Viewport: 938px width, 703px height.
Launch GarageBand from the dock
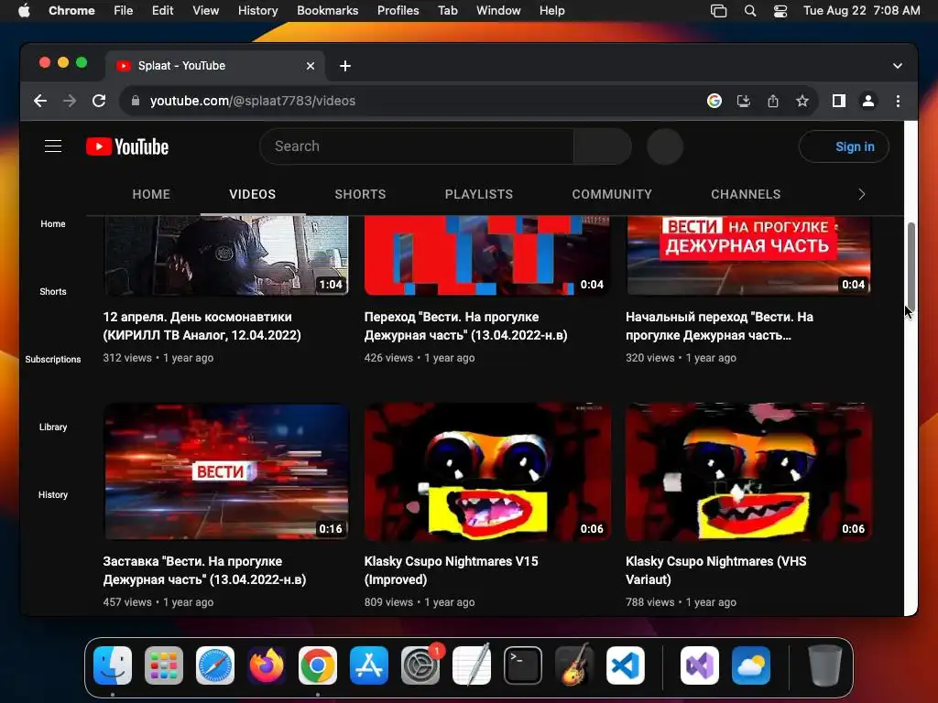point(574,665)
